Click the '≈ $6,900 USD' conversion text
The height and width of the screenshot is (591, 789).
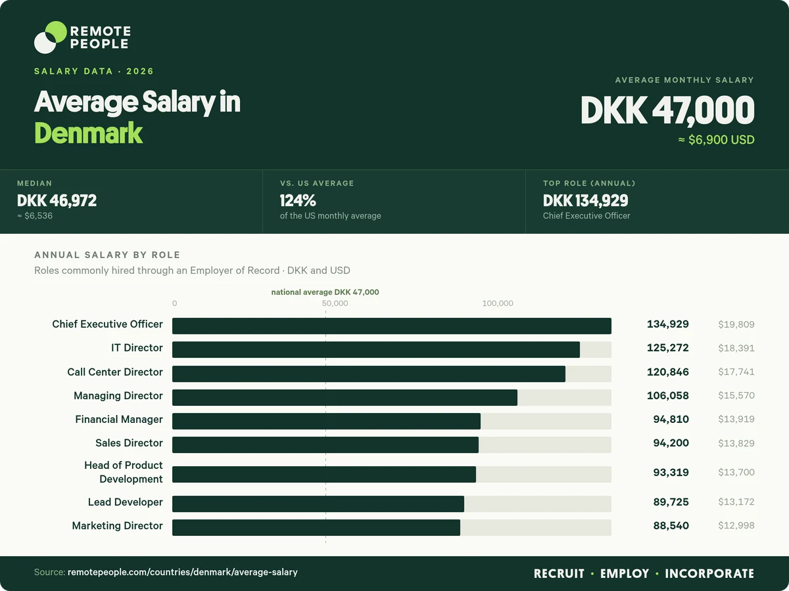pos(716,140)
